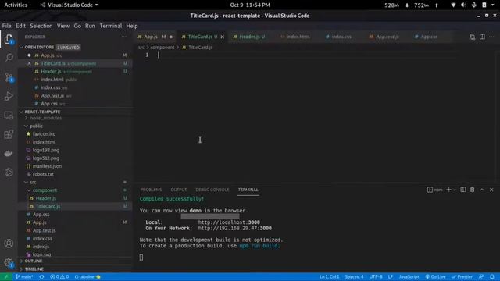Open the system volume indicator
The width and height of the screenshot is (500, 281).
tap(463, 5)
